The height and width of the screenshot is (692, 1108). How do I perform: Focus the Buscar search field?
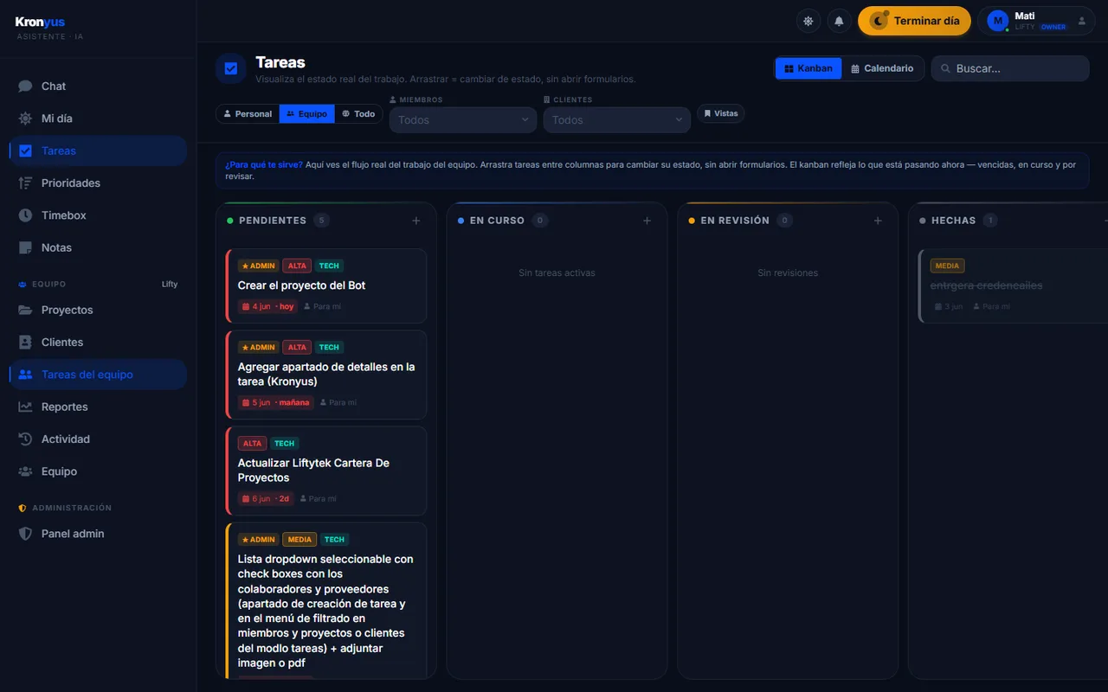1010,68
